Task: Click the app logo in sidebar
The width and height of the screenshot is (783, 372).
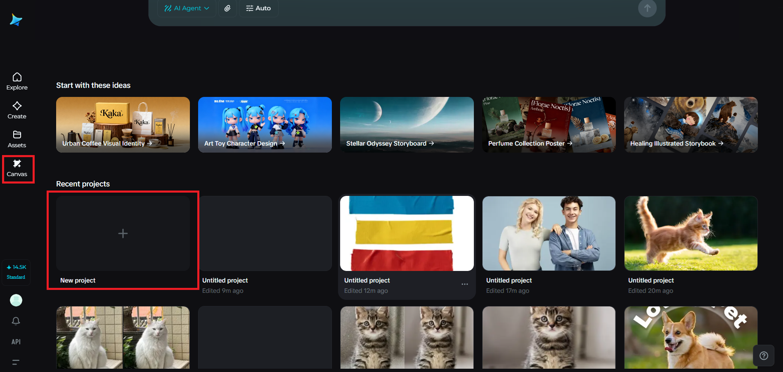Action: coord(16,20)
